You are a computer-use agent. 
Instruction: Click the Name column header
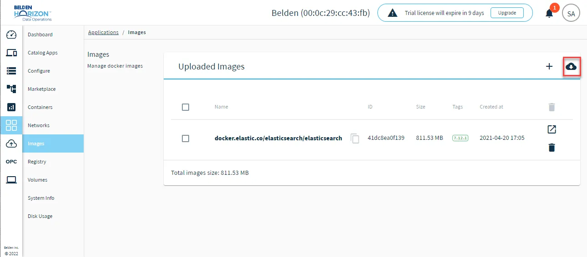point(221,107)
